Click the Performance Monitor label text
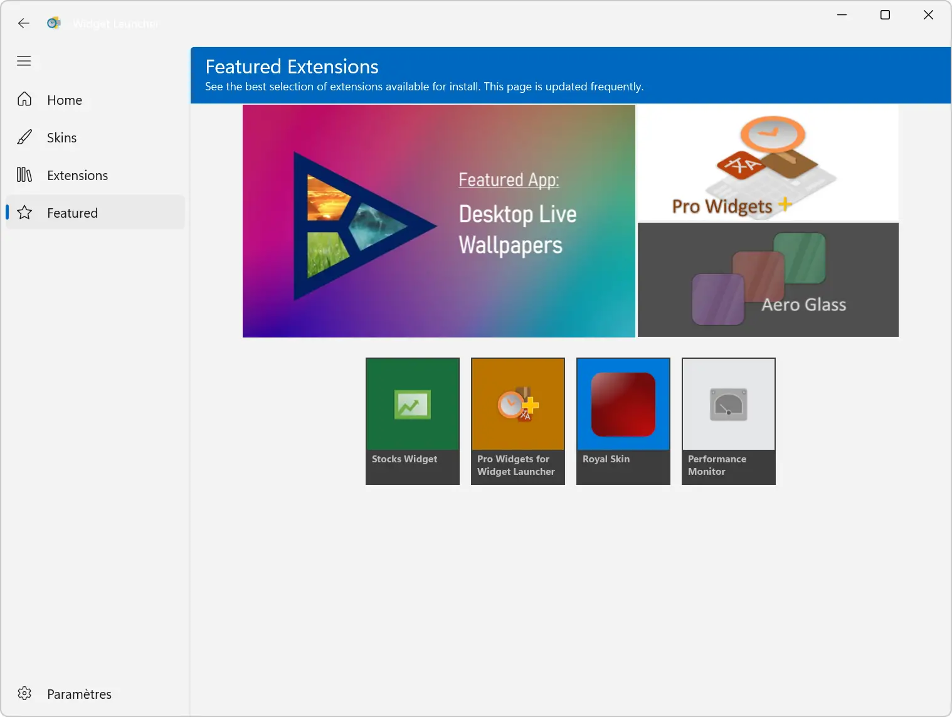 (717, 465)
